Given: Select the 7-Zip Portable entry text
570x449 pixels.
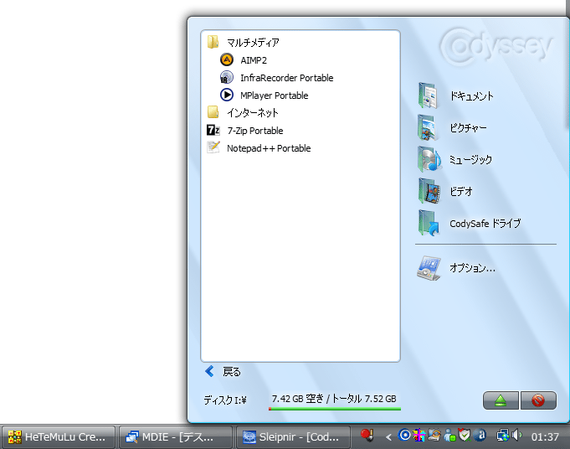Looking at the screenshot, I should (254, 131).
